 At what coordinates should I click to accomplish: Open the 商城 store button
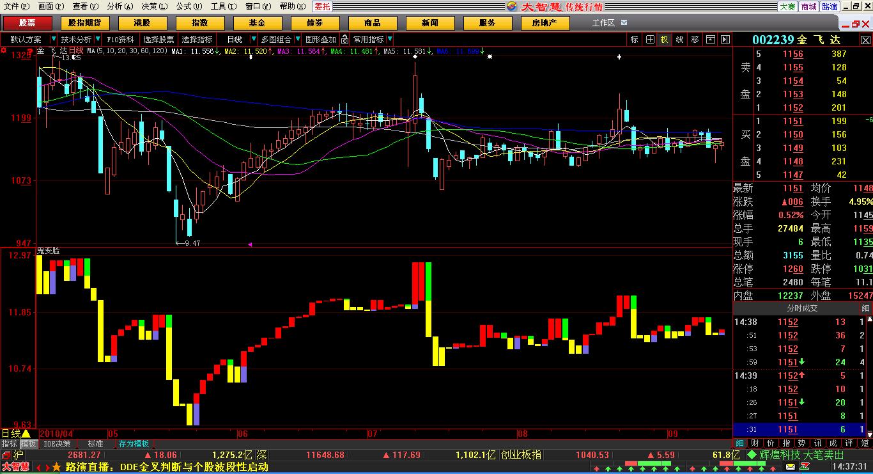tap(809, 6)
